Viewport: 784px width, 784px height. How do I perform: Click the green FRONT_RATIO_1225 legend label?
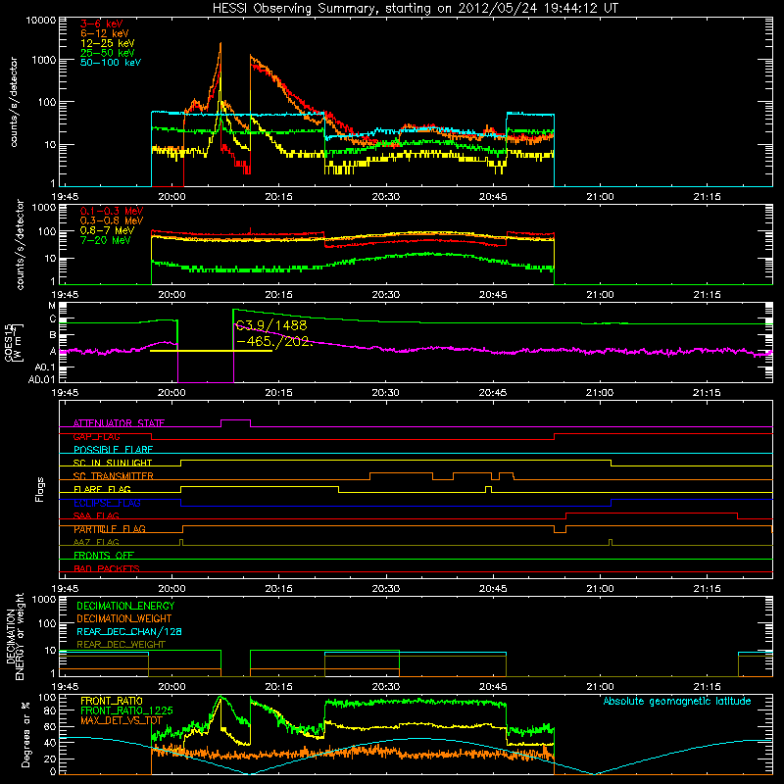(126, 710)
